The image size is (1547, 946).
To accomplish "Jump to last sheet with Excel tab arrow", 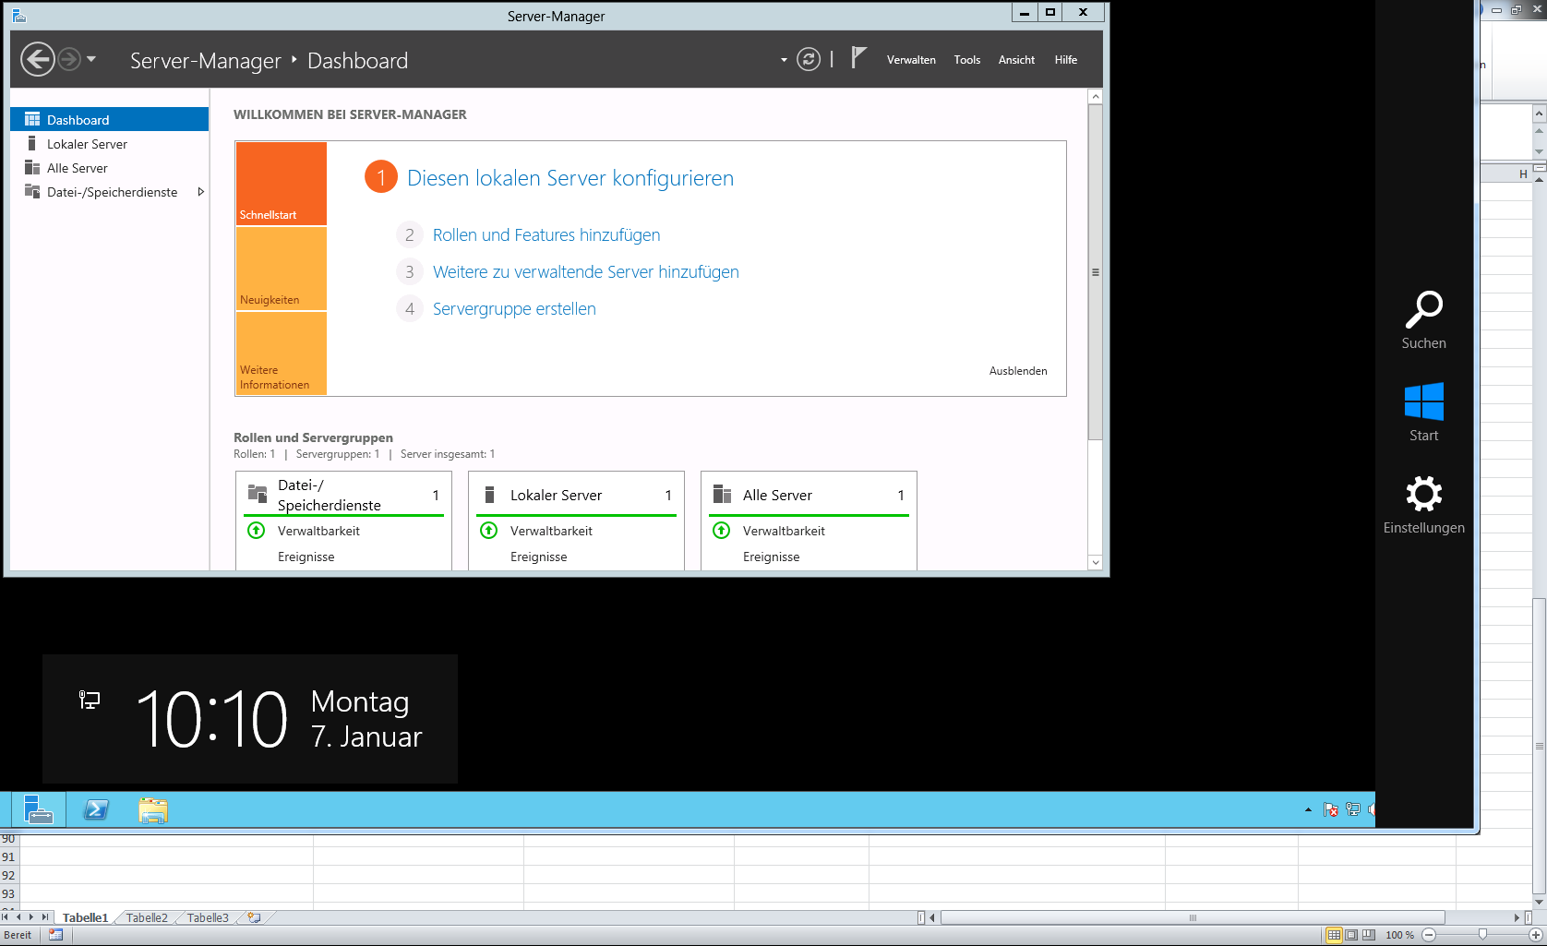I will [44, 917].
